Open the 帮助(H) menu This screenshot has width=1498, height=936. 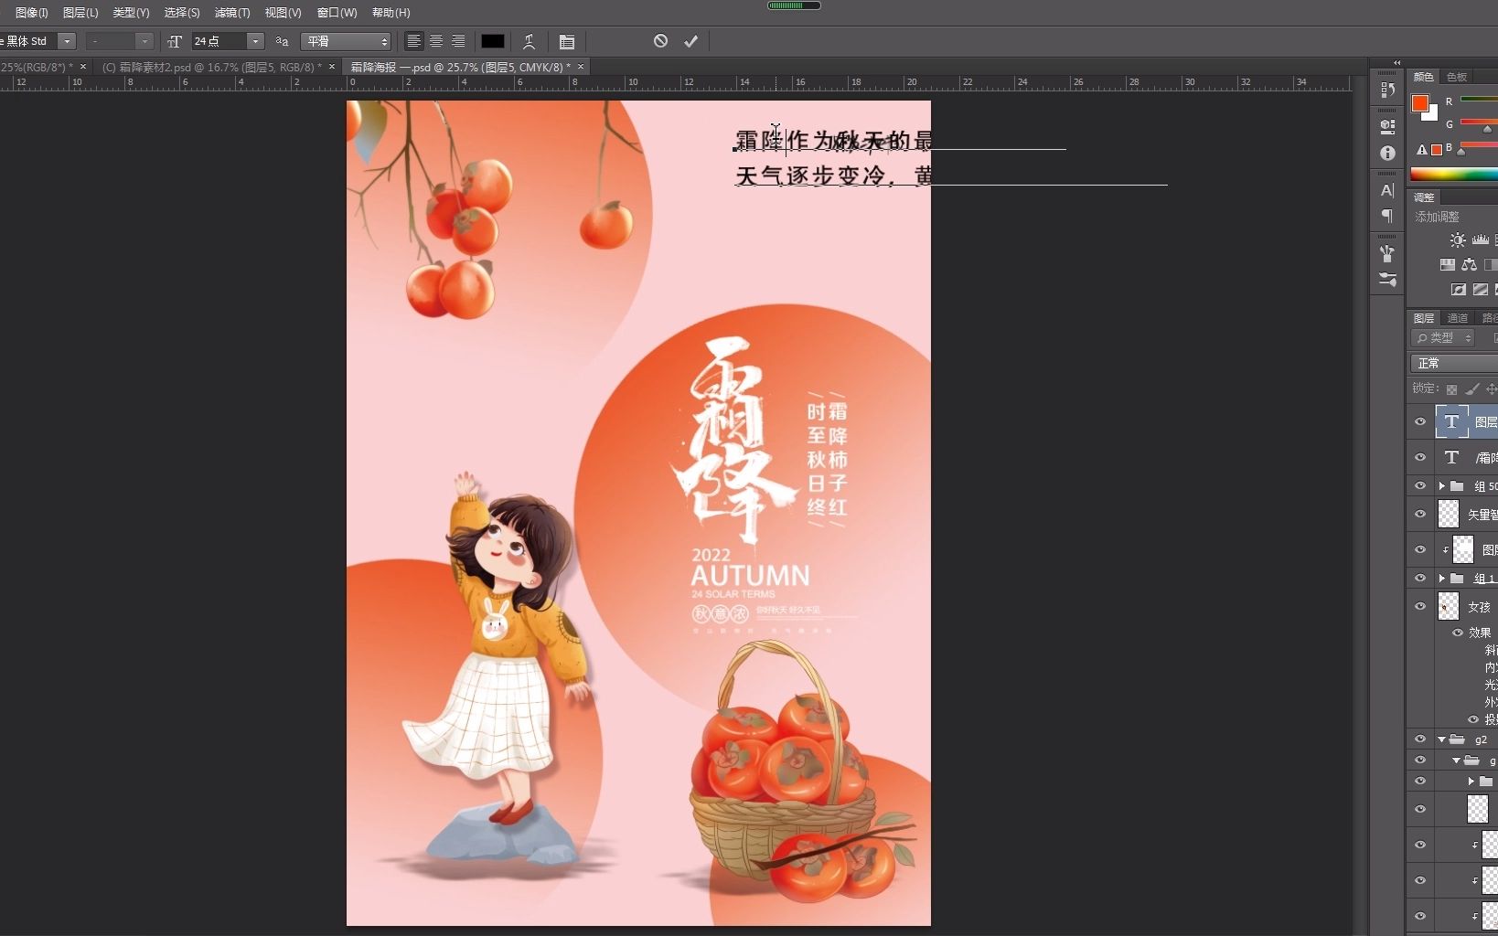[391, 13]
